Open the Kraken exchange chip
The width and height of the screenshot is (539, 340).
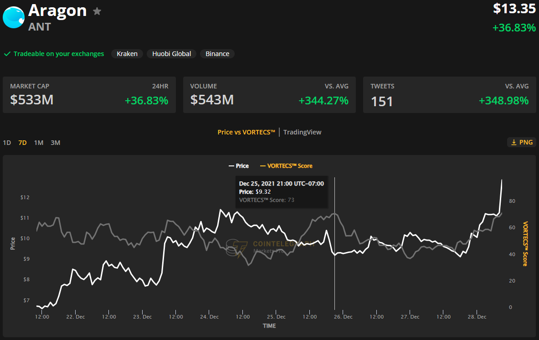point(127,54)
